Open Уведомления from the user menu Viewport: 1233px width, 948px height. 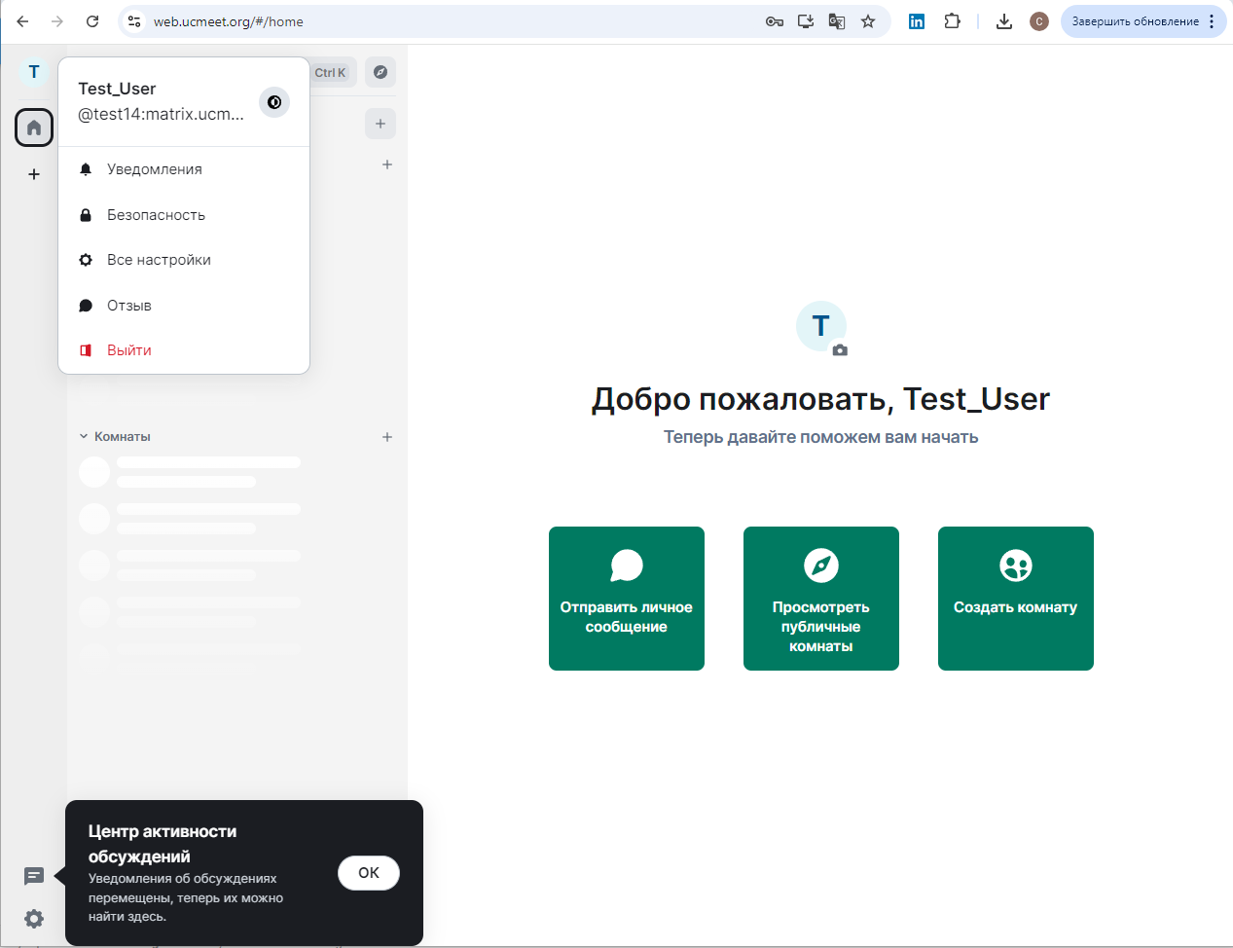153,168
